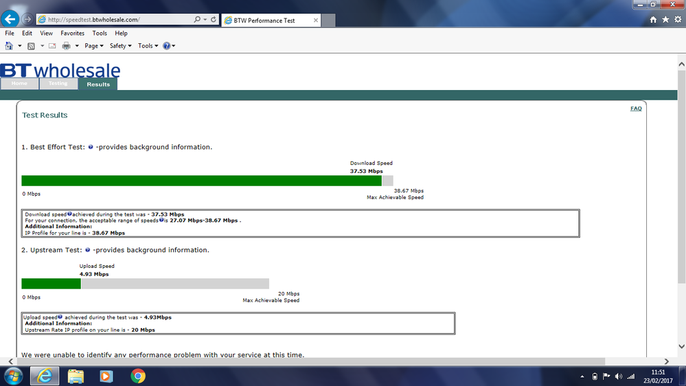Open the Favorites menu
The image size is (686, 386).
(x=73, y=33)
